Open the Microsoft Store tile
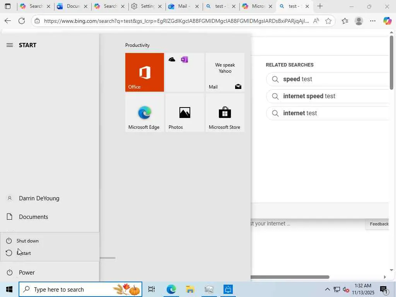This screenshot has width=396, height=297. coord(225,113)
